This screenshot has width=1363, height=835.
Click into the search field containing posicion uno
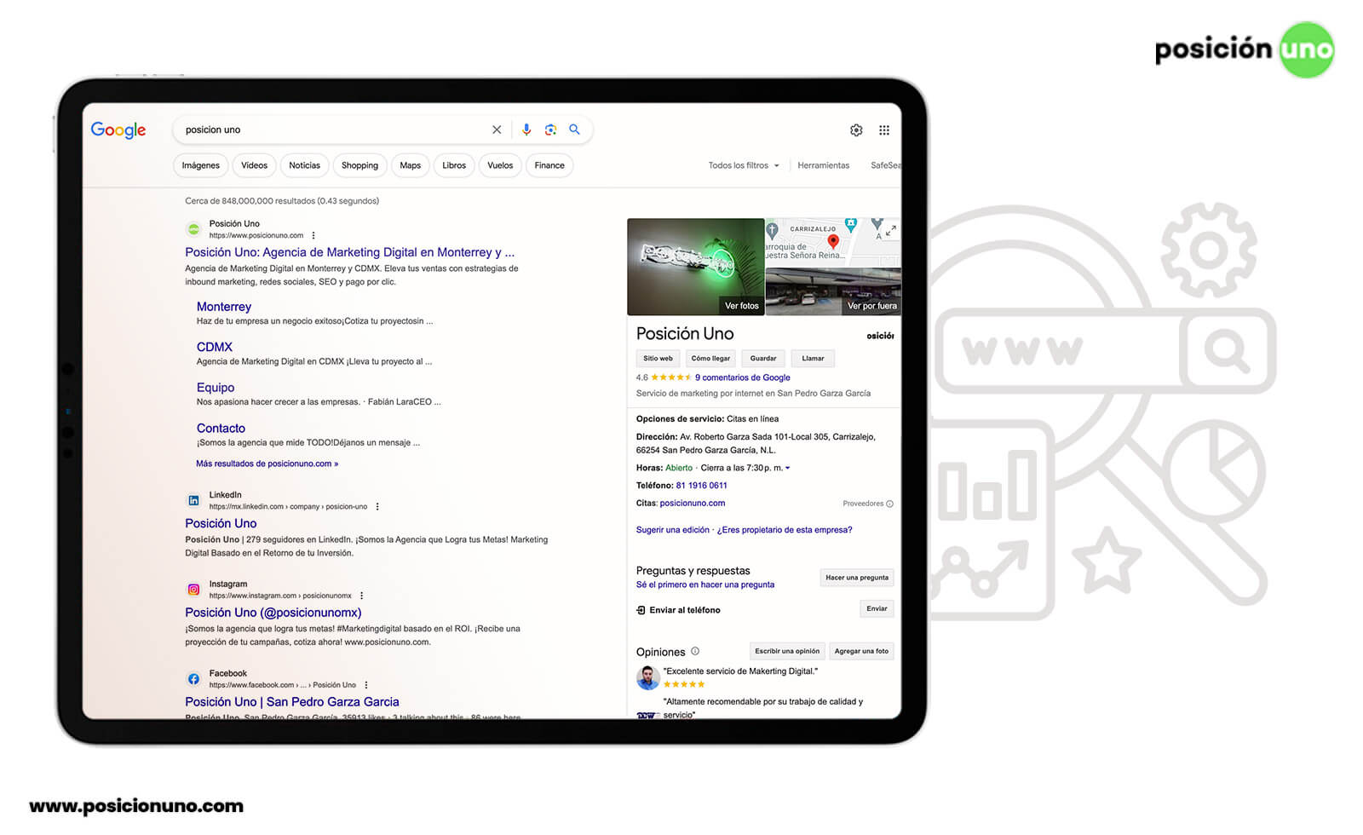[x=332, y=130]
